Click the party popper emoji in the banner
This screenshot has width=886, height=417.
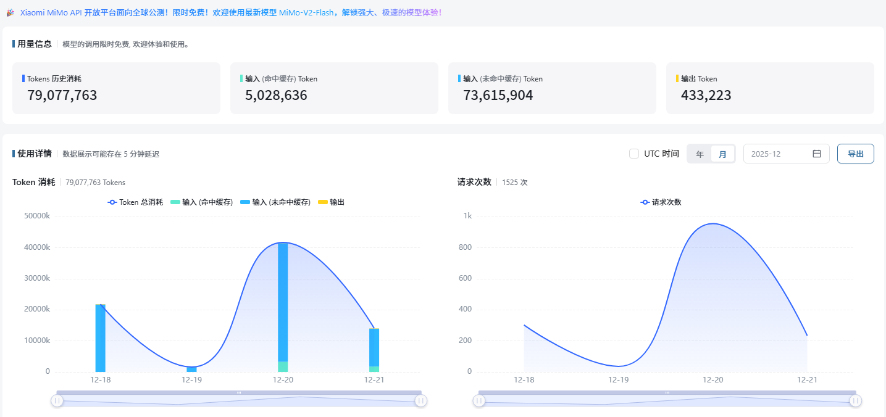pyautogui.click(x=11, y=12)
